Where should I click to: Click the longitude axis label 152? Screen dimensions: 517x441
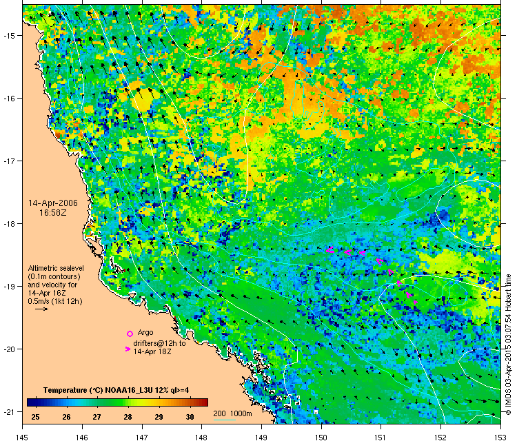pos(441,437)
